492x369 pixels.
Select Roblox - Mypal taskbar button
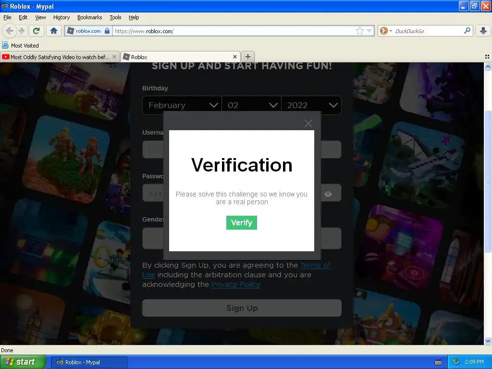coord(89,362)
